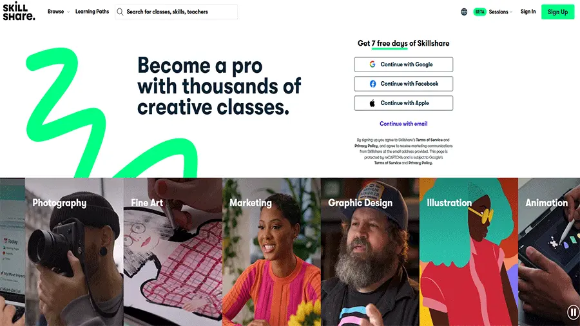Pause the category carousel video

(573, 312)
